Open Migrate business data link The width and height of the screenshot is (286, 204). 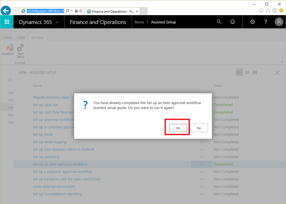click(50, 97)
